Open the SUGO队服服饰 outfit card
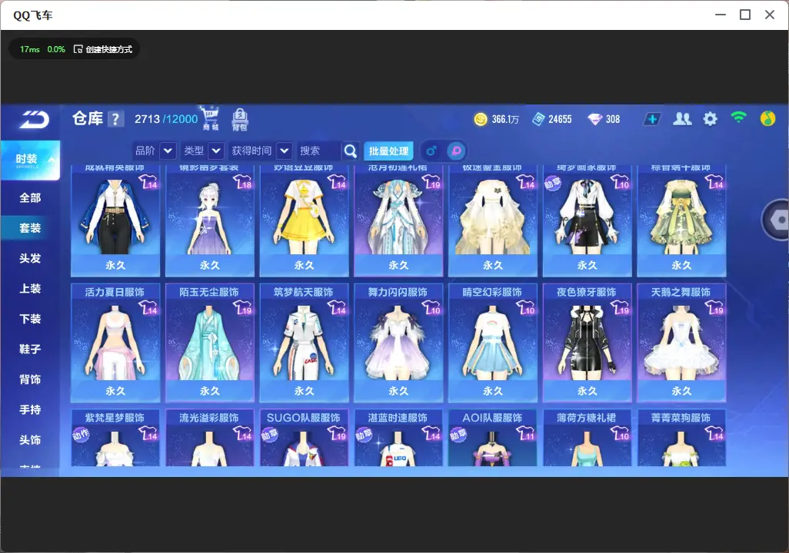Viewport: 789px width, 553px height. coord(304,438)
